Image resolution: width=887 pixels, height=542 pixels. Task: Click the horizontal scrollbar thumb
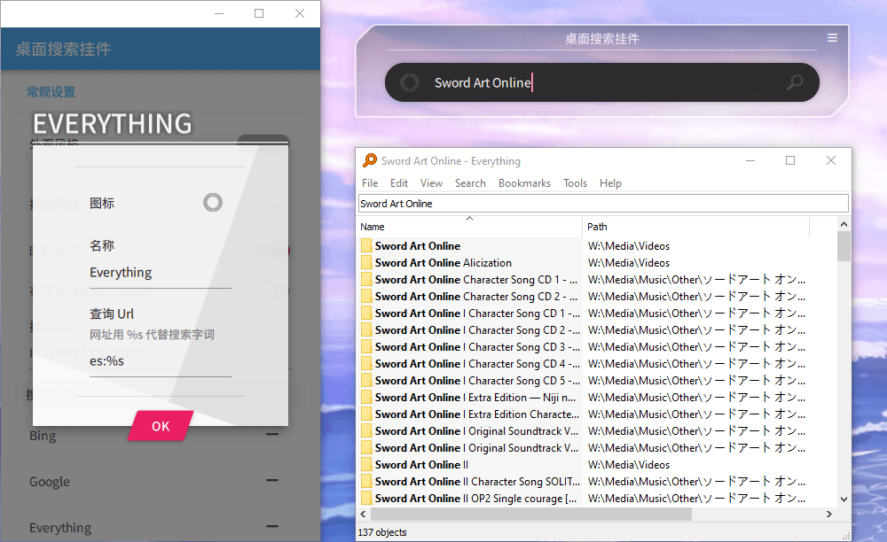[x=530, y=514]
